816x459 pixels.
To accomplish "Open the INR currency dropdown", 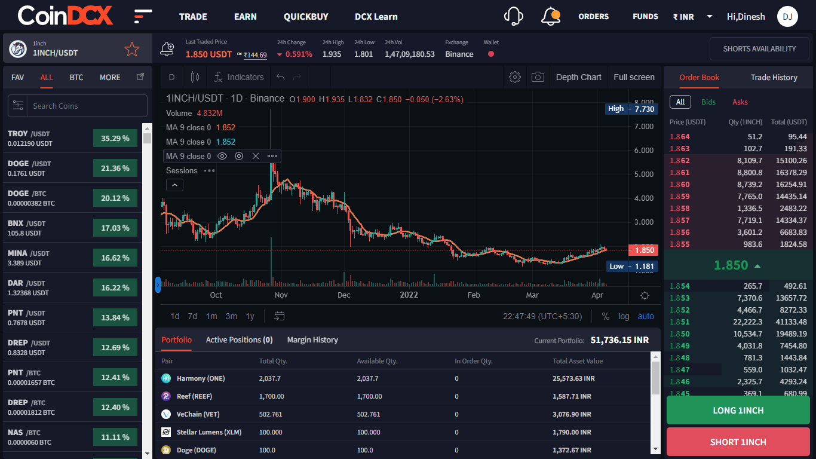I will click(x=692, y=17).
